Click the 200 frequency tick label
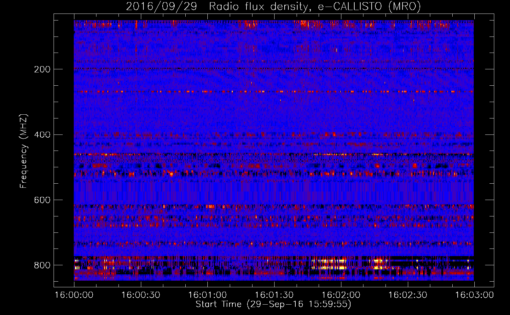510x315 pixels. pos(42,69)
